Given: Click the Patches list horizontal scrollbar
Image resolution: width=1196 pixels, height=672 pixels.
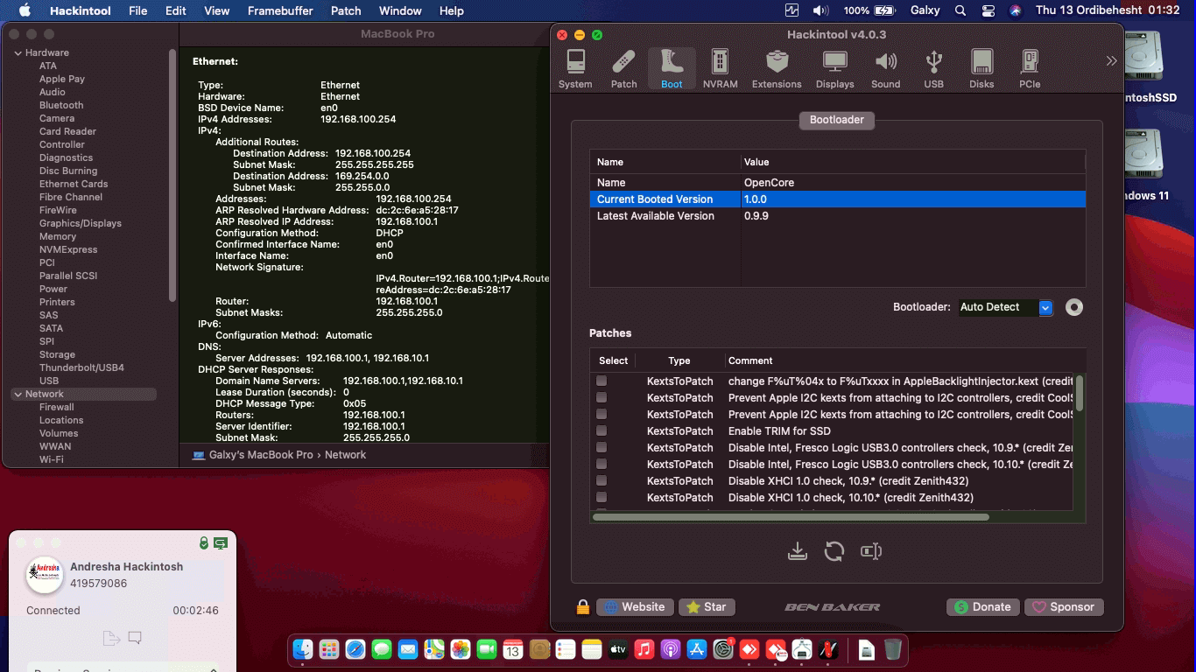Looking at the screenshot, I should [791, 517].
